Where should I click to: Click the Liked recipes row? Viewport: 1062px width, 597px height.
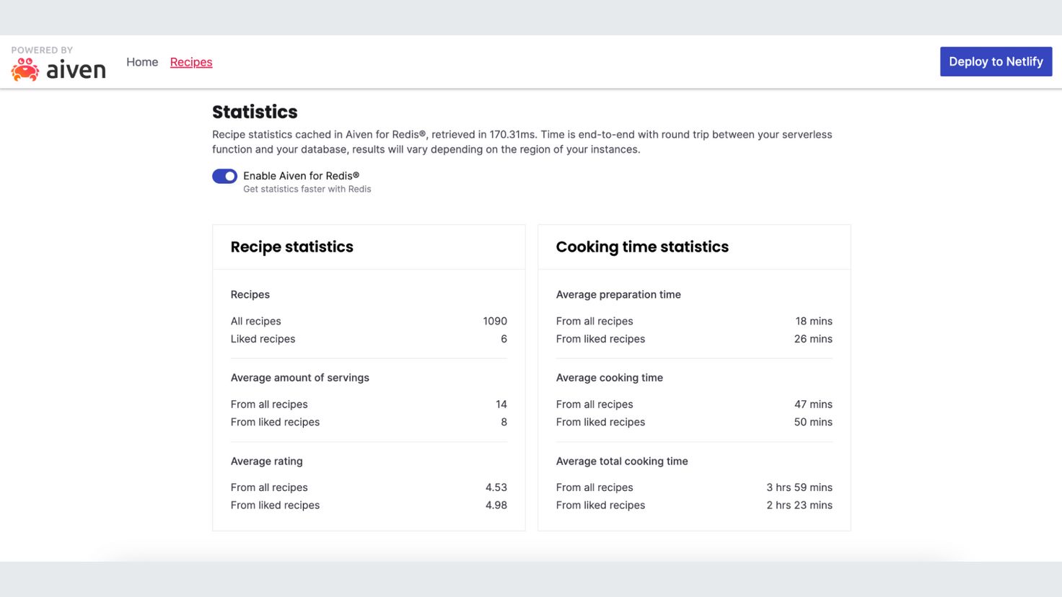tap(369, 339)
